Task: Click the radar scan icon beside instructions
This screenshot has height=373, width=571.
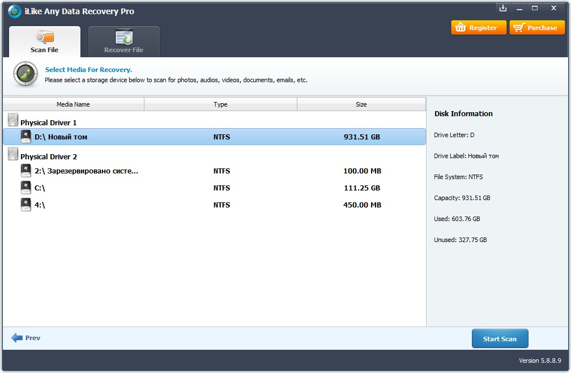Action: click(x=25, y=75)
